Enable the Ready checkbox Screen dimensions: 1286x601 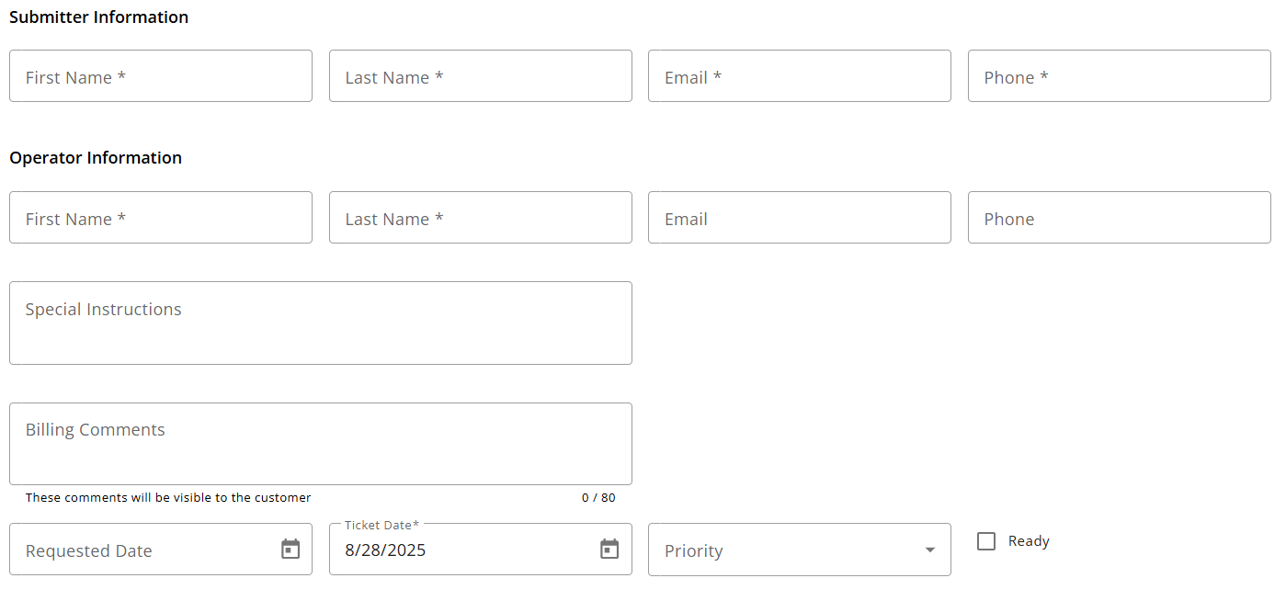point(986,541)
